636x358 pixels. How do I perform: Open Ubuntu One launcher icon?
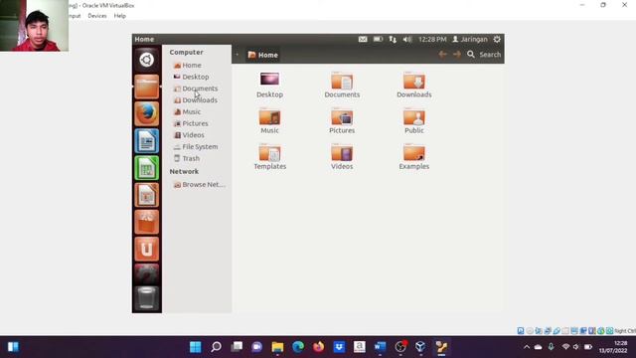point(146,249)
